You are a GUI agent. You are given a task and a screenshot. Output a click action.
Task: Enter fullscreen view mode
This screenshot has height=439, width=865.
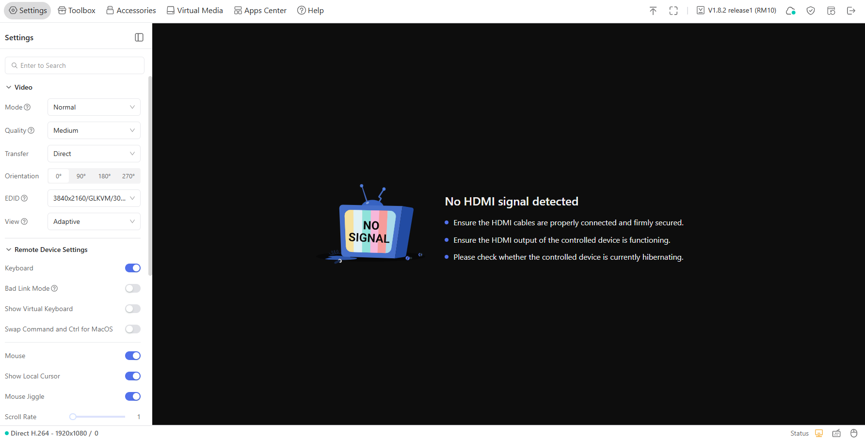point(673,10)
